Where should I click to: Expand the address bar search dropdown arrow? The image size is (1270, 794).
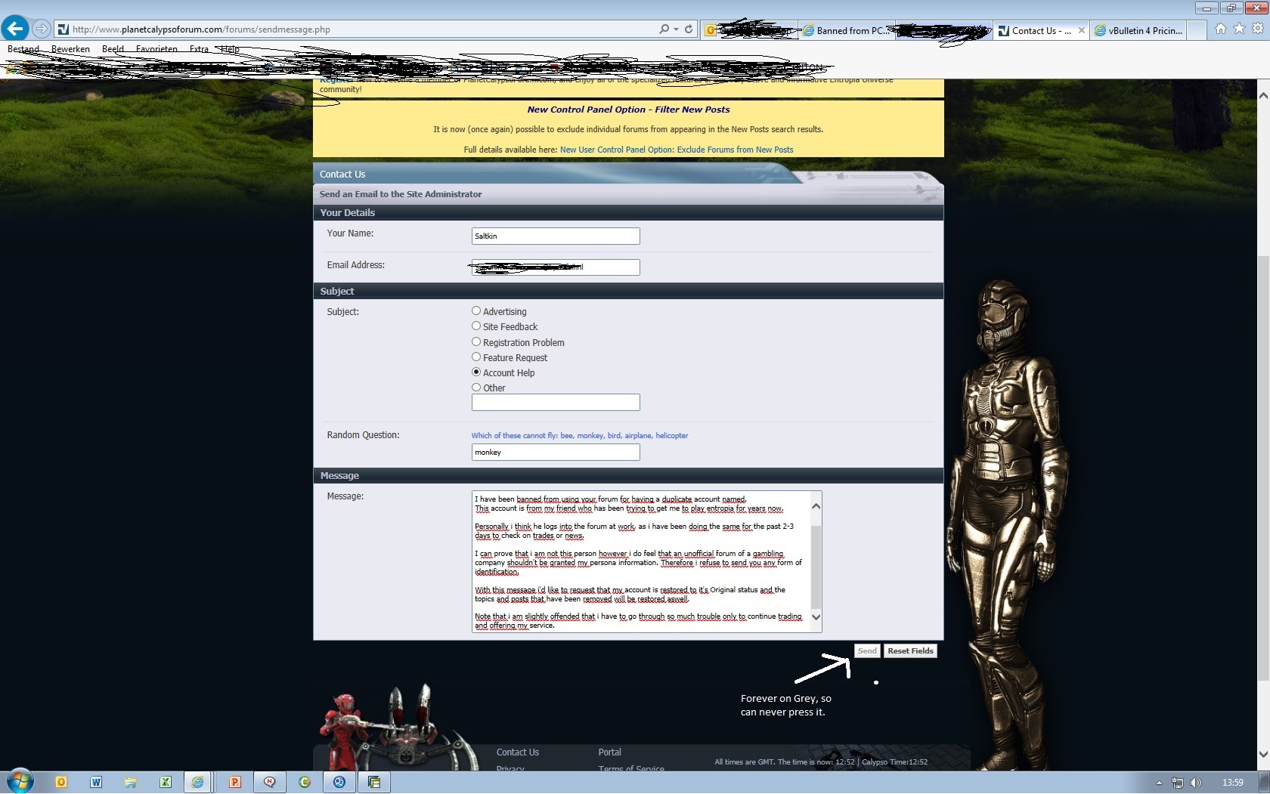pos(676,29)
